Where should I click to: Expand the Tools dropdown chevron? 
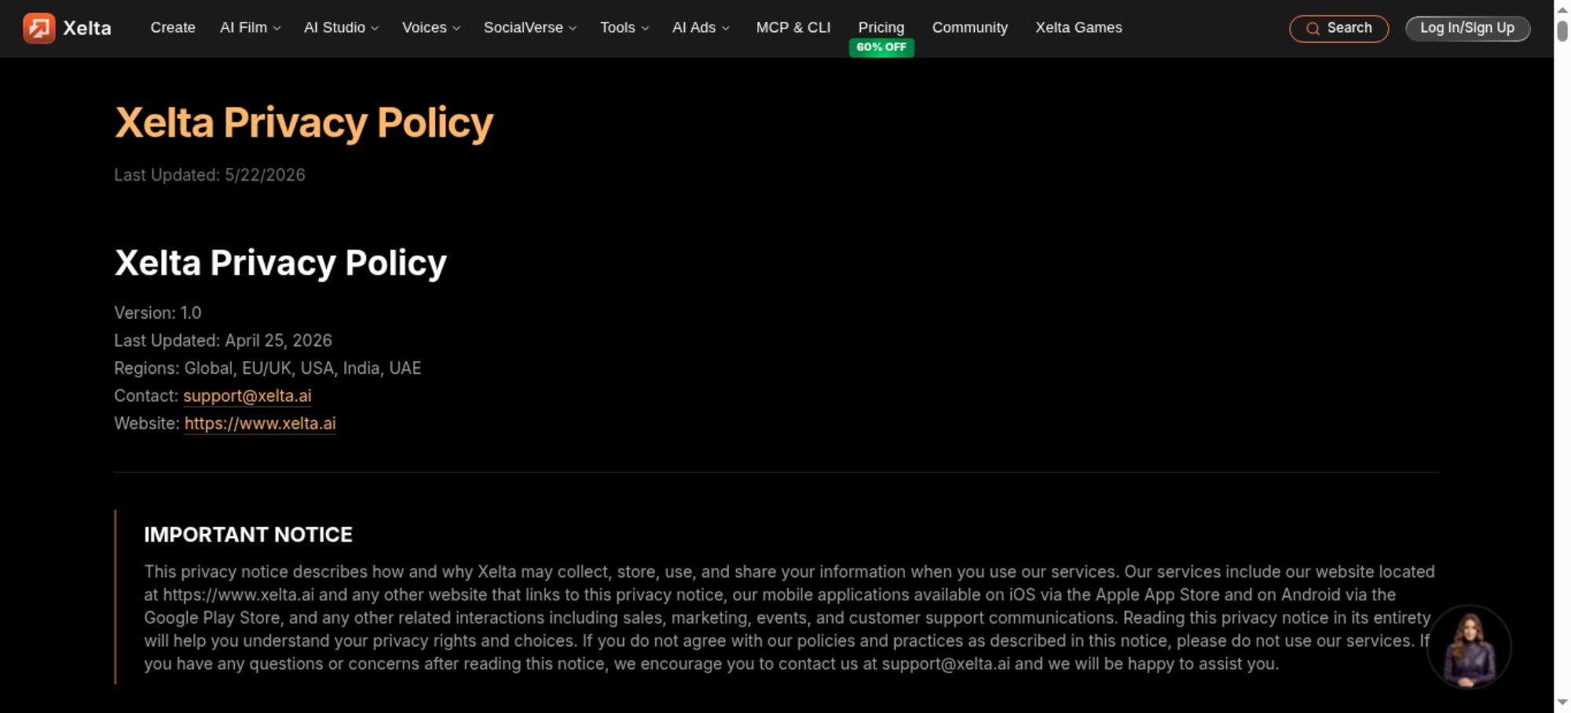(x=645, y=28)
